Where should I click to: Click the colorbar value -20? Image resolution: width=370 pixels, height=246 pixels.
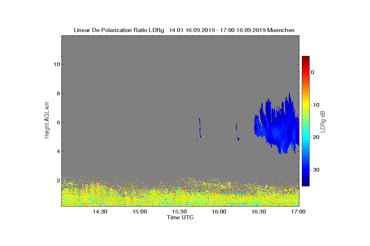click(x=315, y=137)
